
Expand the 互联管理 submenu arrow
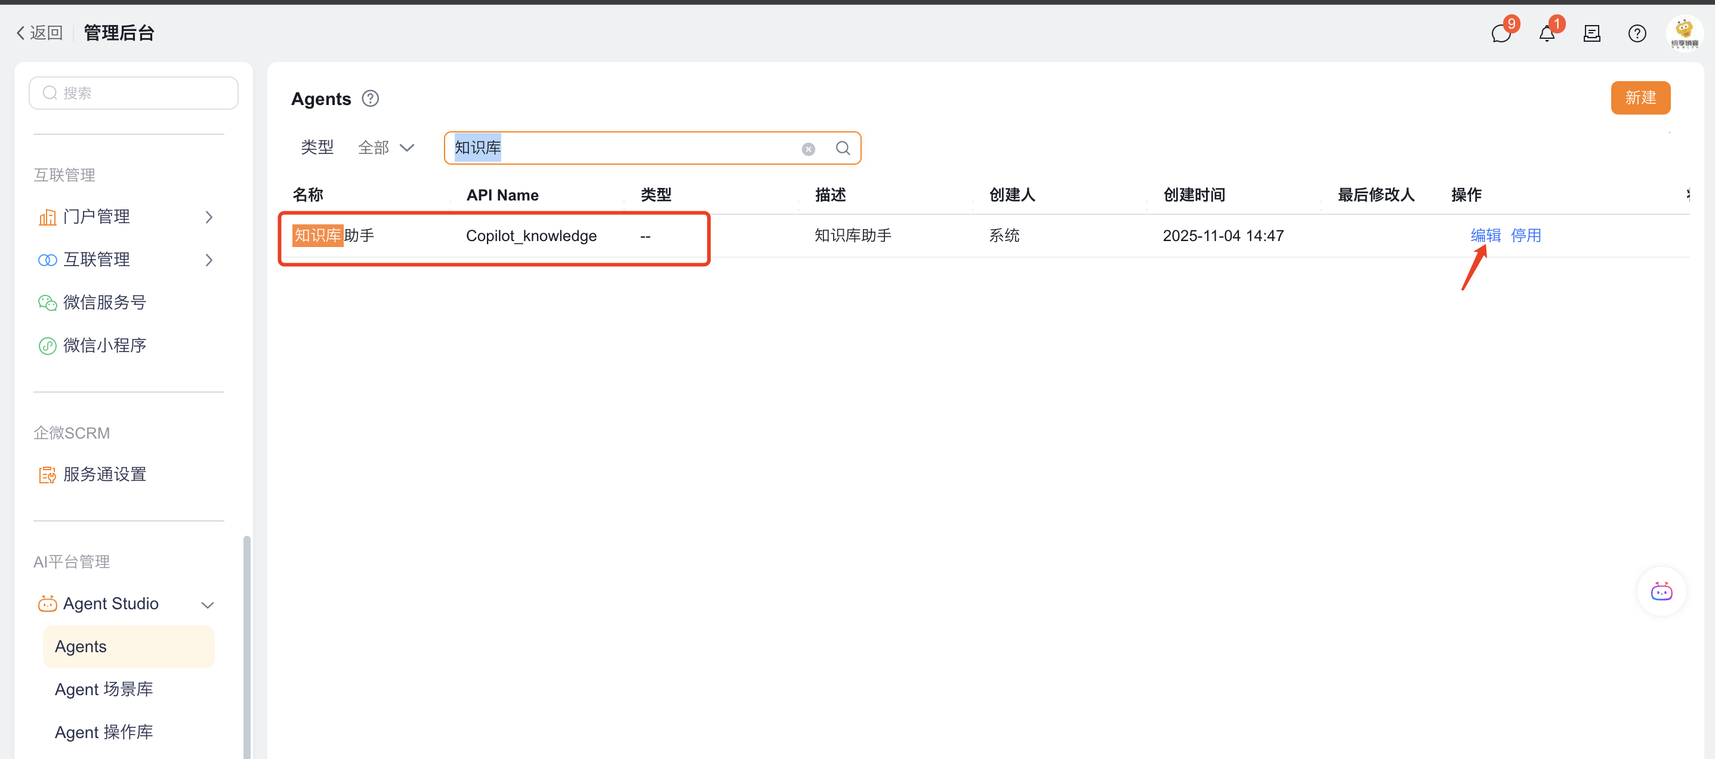click(x=209, y=260)
